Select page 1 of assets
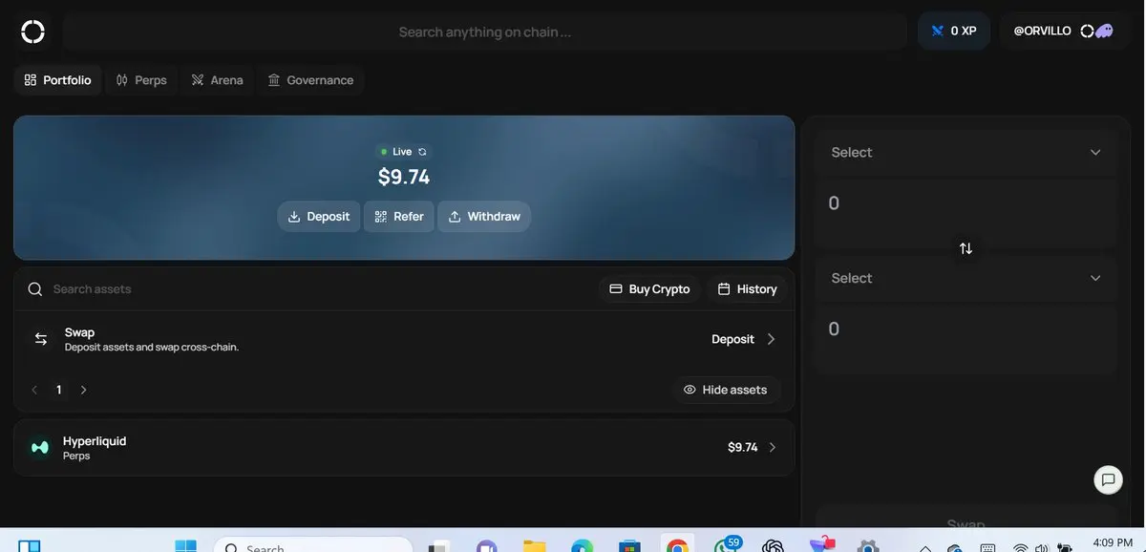The width and height of the screenshot is (1146, 552). click(59, 390)
